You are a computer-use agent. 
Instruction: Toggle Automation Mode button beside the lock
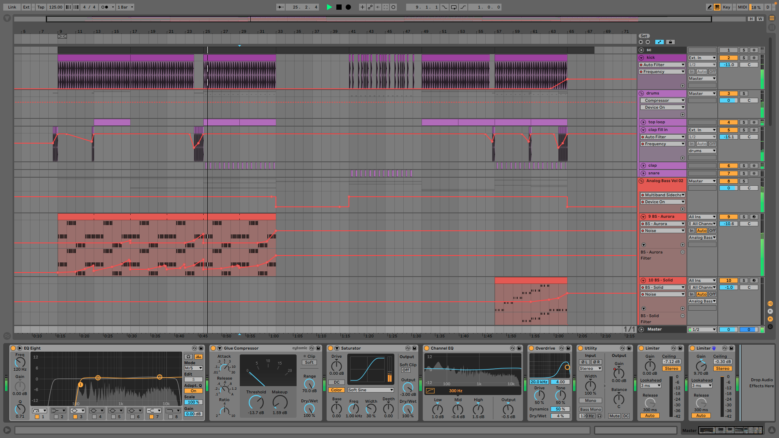(x=659, y=42)
